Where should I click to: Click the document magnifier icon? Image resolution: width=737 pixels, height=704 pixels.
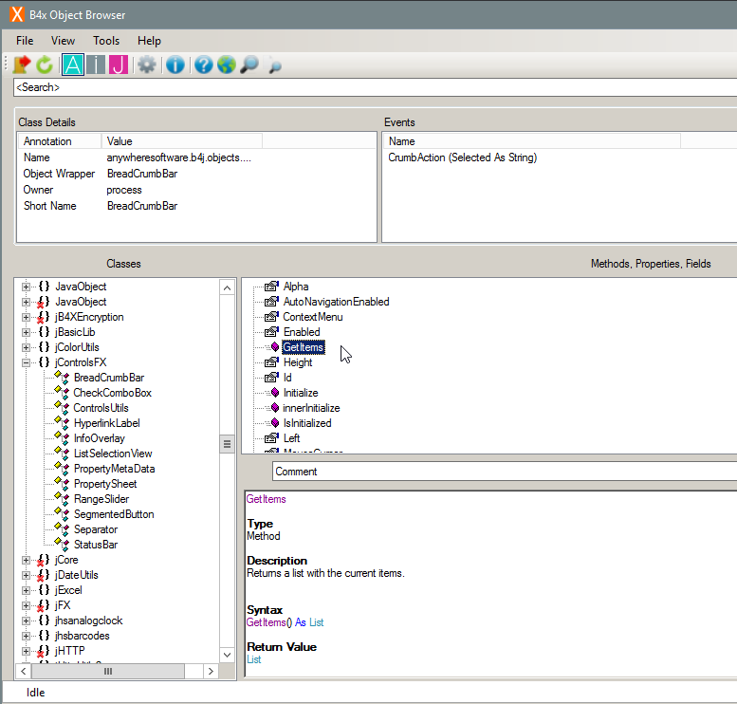pyautogui.click(x=275, y=65)
